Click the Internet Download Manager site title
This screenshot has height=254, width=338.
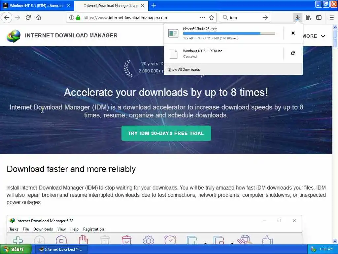pyautogui.click(x=71, y=35)
